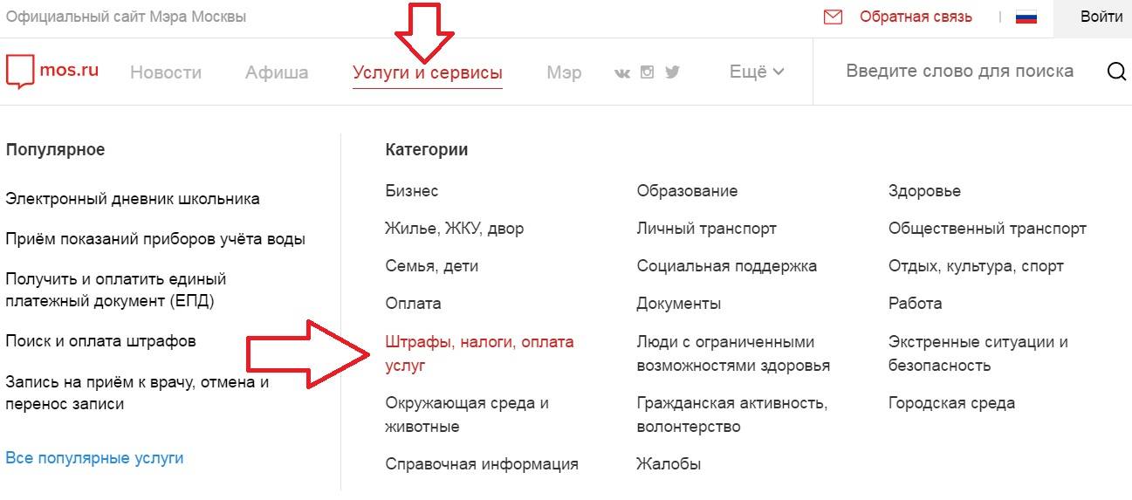Open the VK social network icon
The height and width of the screenshot is (500, 1132).
(622, 72)
